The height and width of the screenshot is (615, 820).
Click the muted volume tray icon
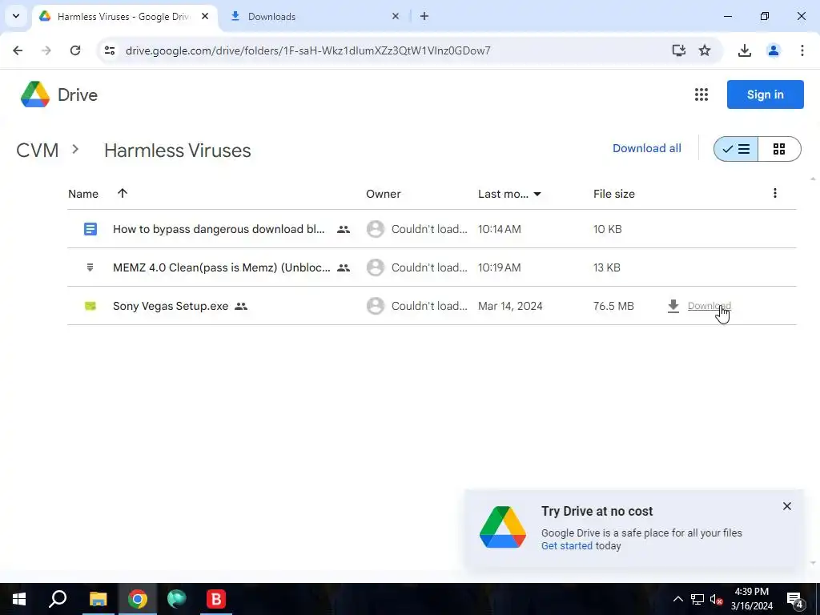(x=716, y=600)
